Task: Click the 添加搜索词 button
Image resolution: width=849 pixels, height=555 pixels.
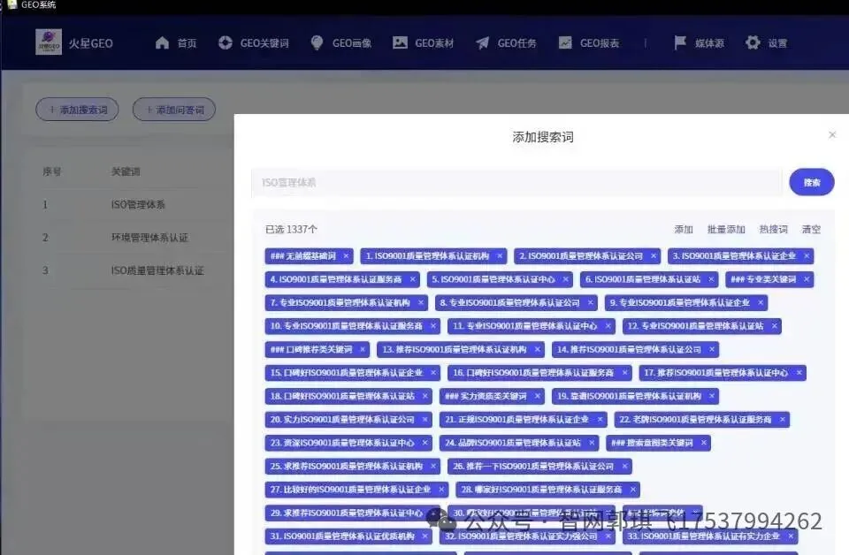Action: coord(77,110)
